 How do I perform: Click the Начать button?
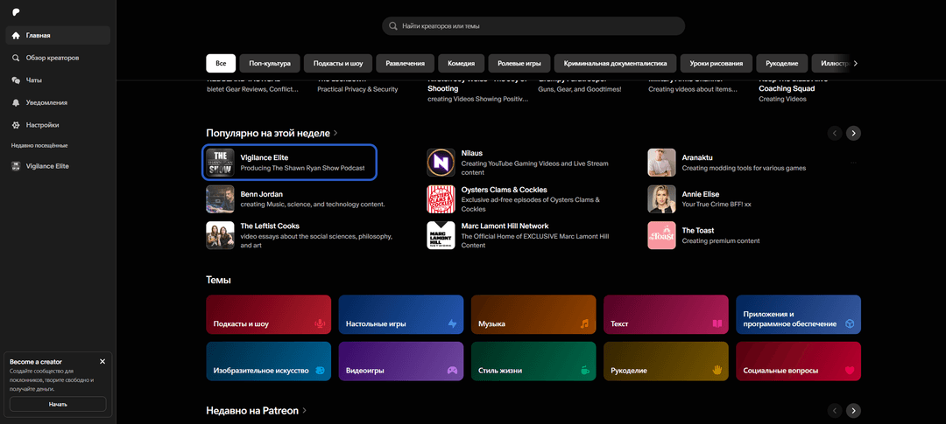click(58, 404)
